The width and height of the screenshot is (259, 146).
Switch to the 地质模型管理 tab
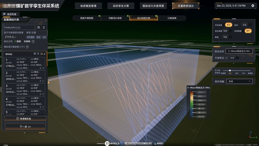coord(89,6)
